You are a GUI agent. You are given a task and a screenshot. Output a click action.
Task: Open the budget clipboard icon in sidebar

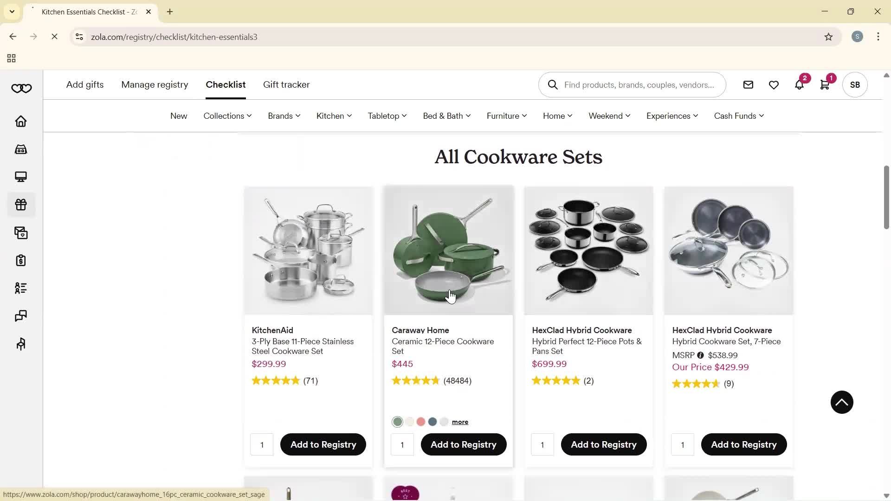(20, 260)
